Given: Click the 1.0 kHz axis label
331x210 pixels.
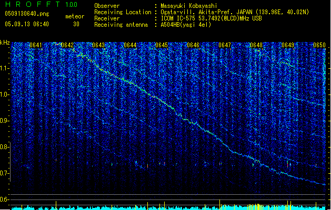Looking at the screenshot, I should pyautogui.click(x=5, y=94).
